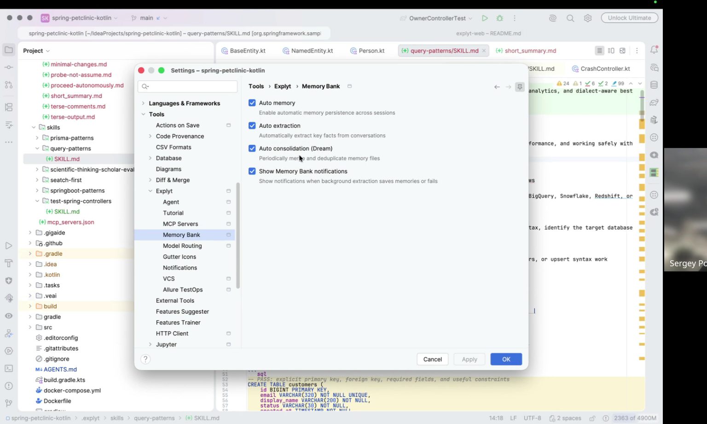
Task: Click Explyt in the settings breadcrumb
Action: coord(282,86)
